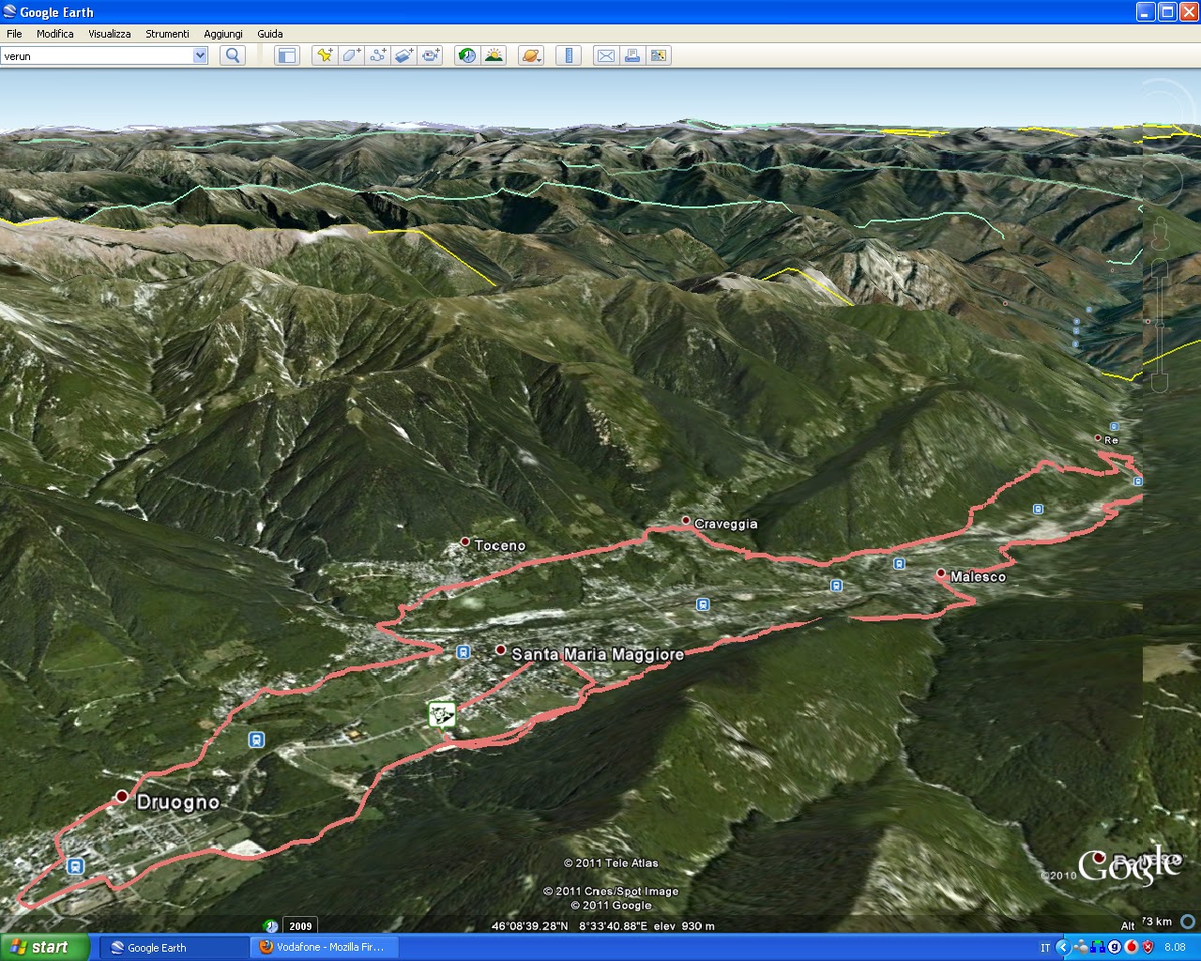This screenshot has height=961, width=1201.
Task: Click the Toceno placemark
Action: (464, 542)
